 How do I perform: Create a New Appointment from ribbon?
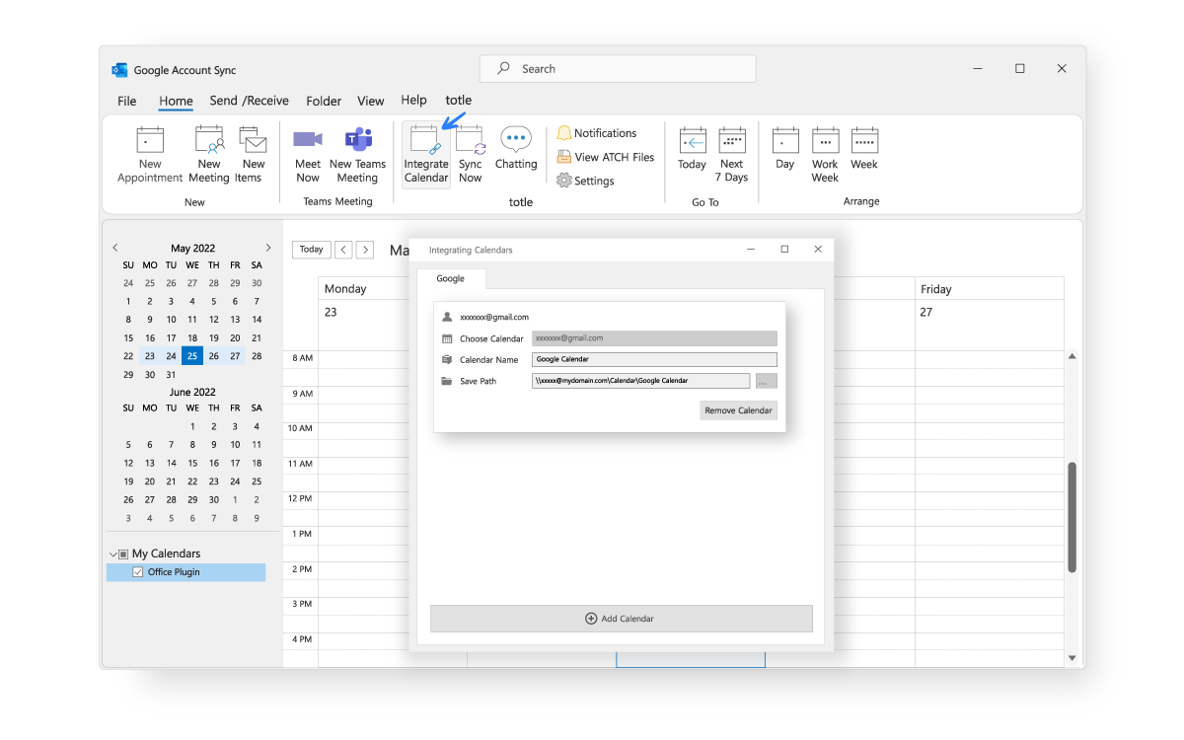150,155
